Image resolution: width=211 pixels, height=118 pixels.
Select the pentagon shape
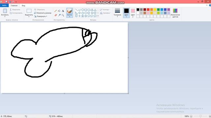[x=82, y=13]
